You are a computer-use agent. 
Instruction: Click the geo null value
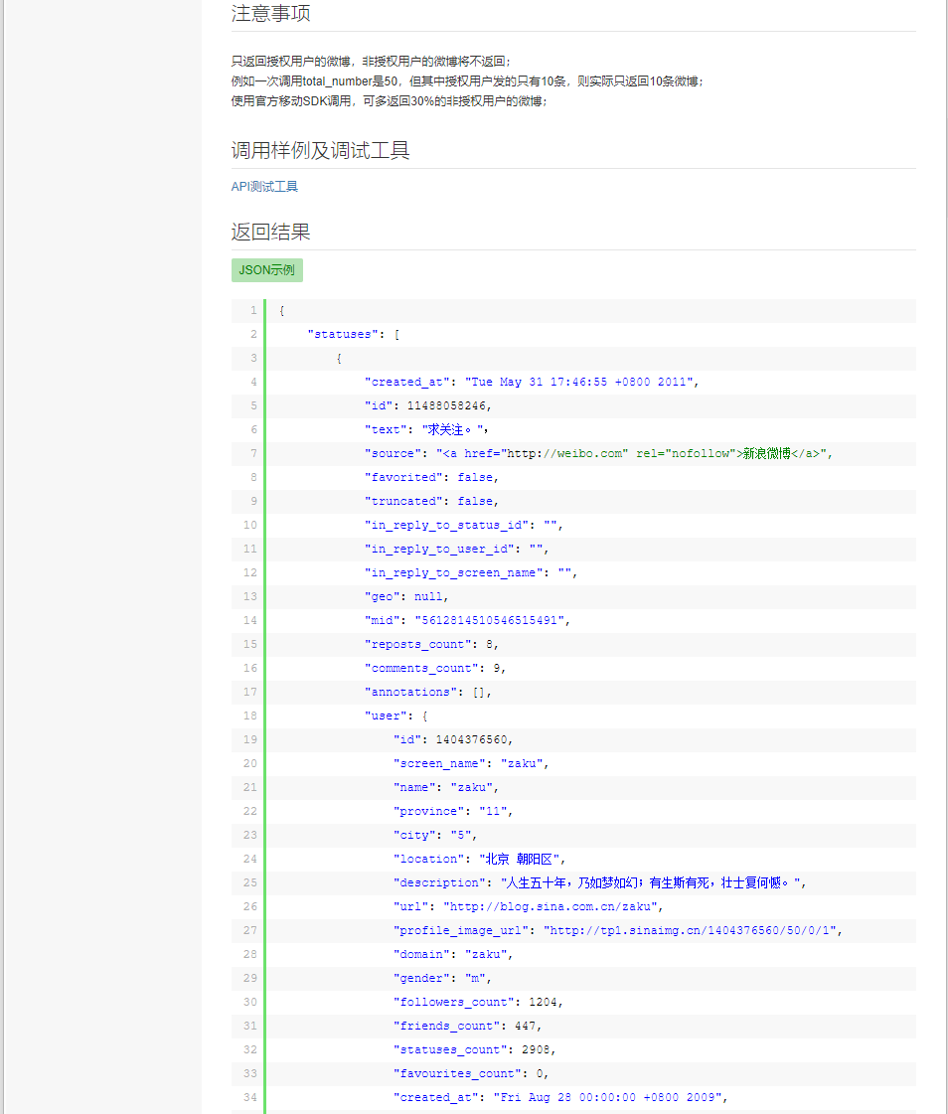(429, 595)
